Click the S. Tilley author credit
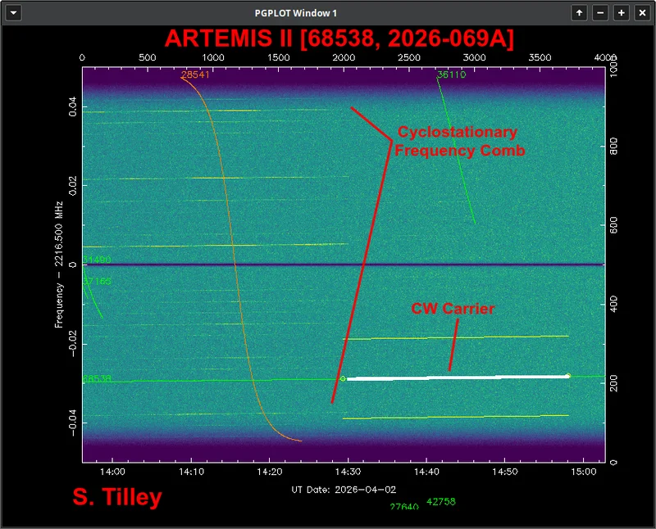Screen dimensions: 656x529 (x=117, y=496)
